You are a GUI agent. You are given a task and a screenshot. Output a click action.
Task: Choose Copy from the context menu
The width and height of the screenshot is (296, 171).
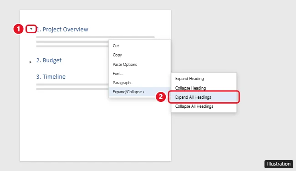coord(140,55)
